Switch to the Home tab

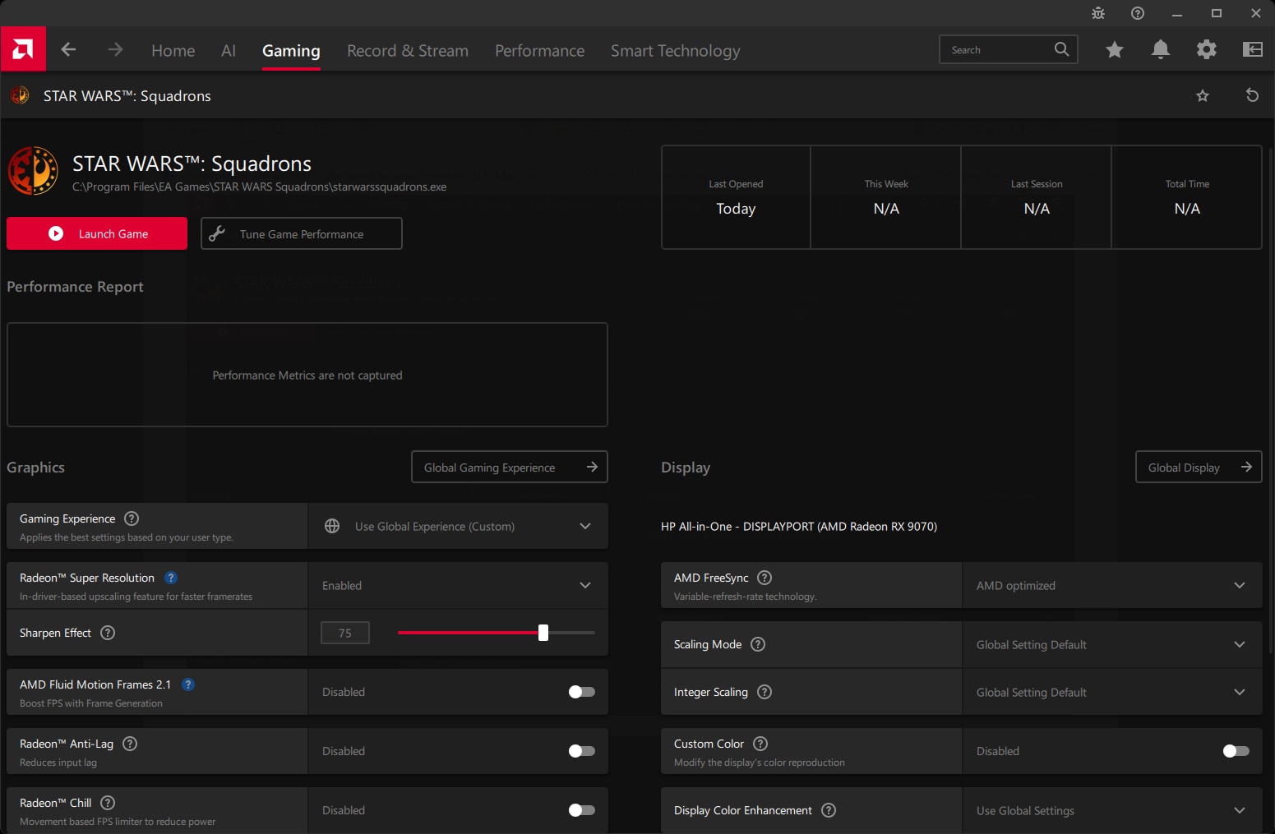(173, 50)
